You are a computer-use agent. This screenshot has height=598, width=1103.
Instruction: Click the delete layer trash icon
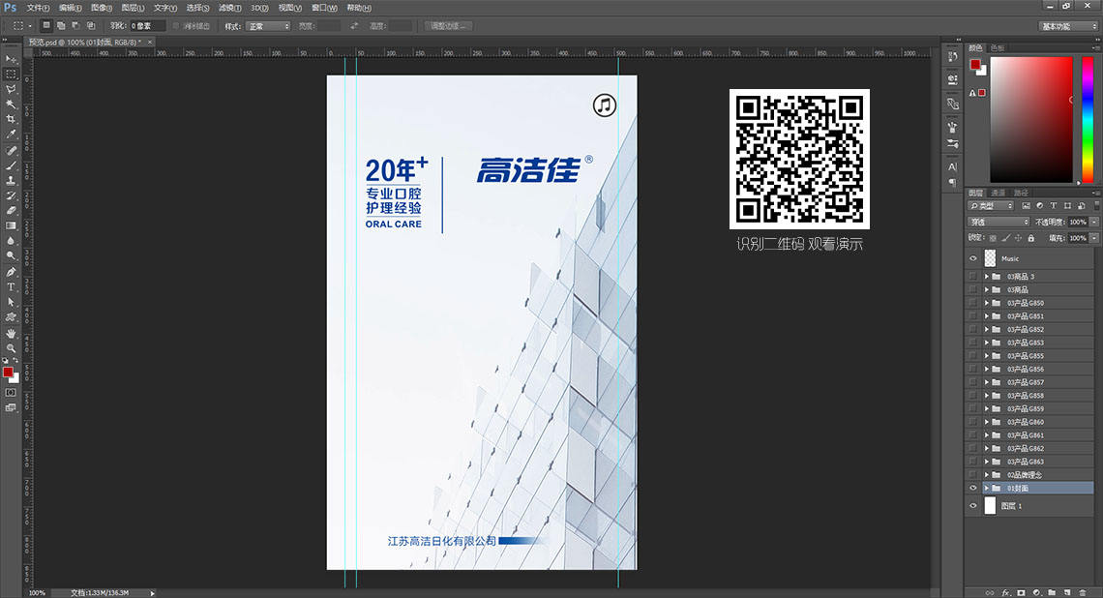click(x=1083, y=592)
